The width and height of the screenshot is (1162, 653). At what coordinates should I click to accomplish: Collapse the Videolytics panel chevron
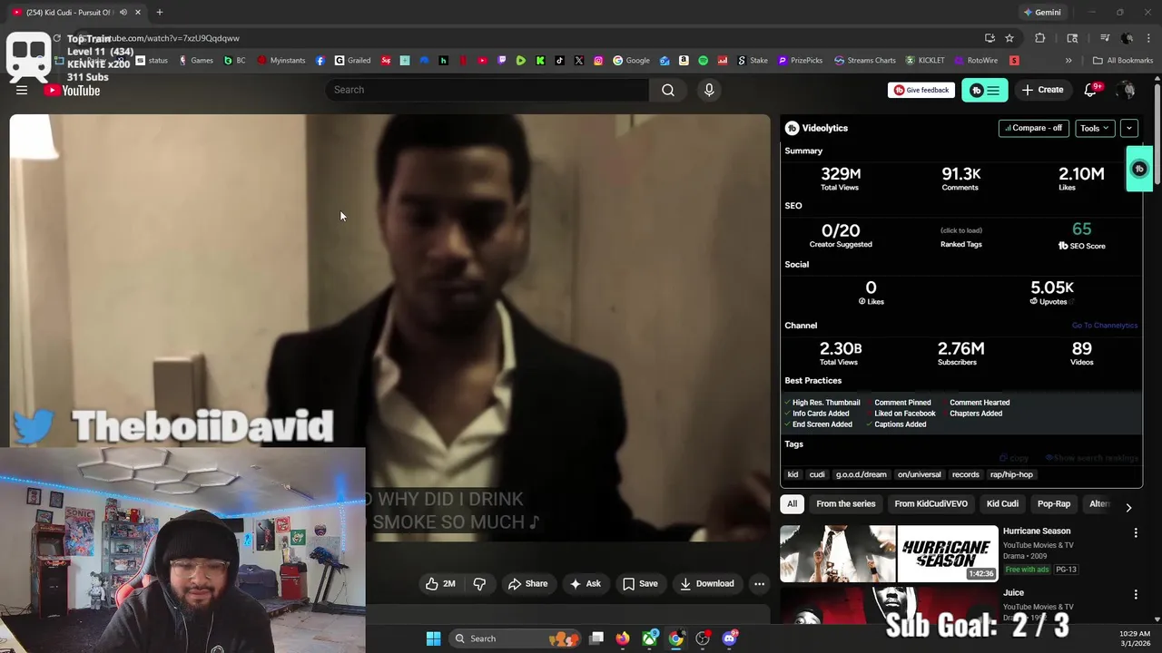click(1128, 128)
